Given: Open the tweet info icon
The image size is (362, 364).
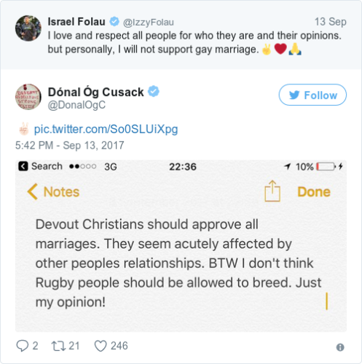Looking at the screenshot, I should [x=340, y=347].
